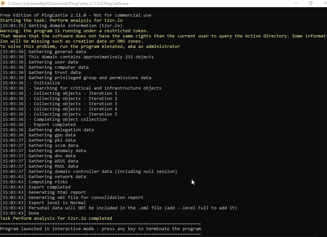The width and height of the screenshot is (327, 237).
Task: Click 'Free Edition of PingCastle 2.11.0' line
Action: pos(76,15)
